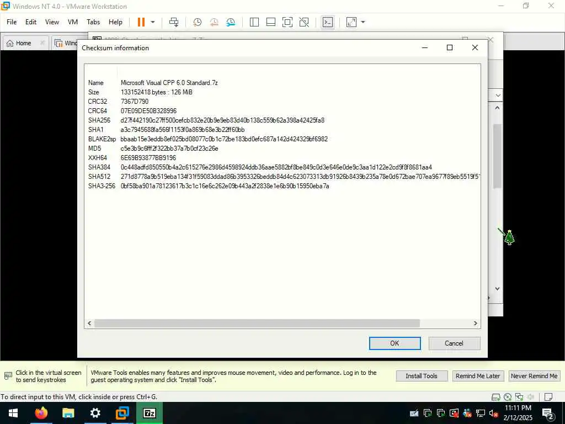Screen dimensions: 565x424
Task: Select the MD5 hash value
Action: click(x=169, y=148)
